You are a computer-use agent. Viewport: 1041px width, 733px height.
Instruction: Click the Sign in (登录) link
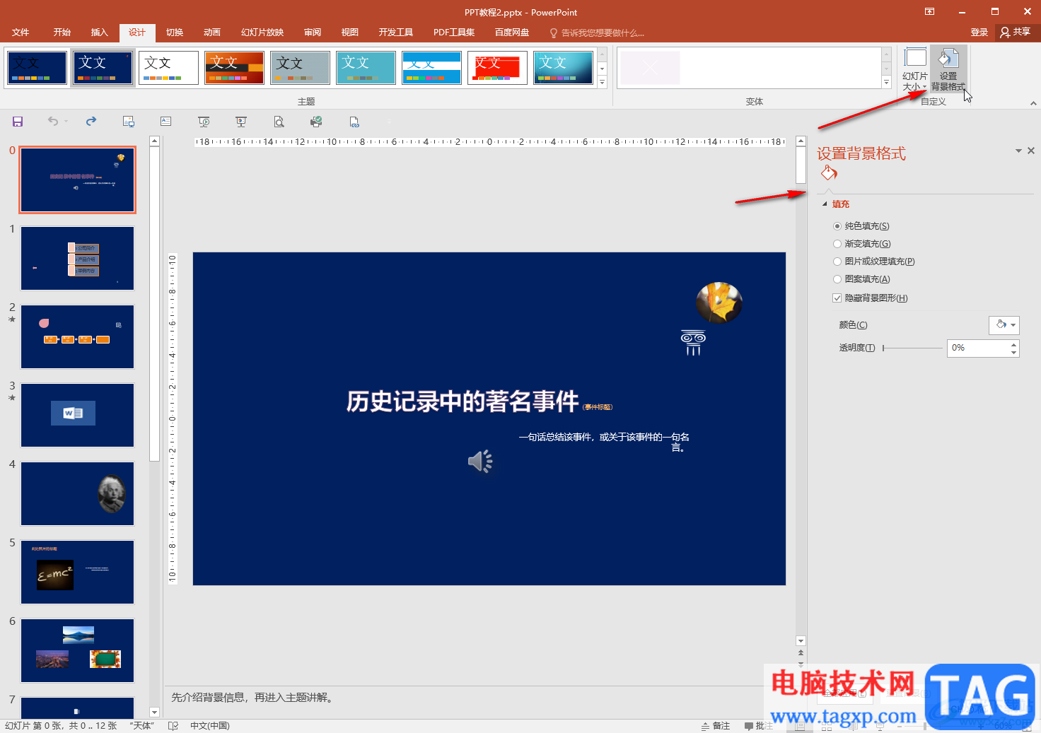[979, 33]
